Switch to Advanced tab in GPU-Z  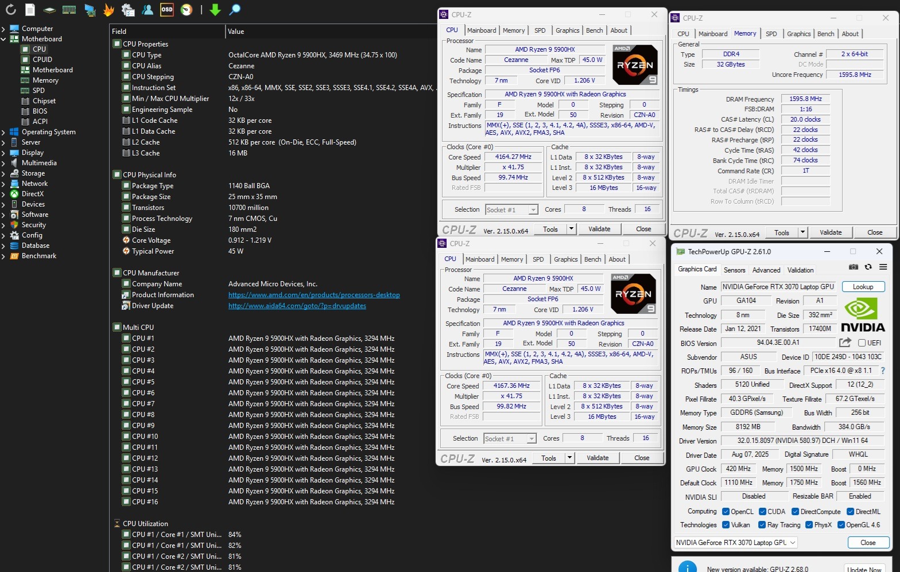(x=766, y=270)
